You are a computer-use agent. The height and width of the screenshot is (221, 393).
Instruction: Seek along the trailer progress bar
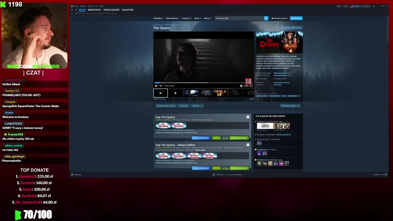[x=204, y=83]
